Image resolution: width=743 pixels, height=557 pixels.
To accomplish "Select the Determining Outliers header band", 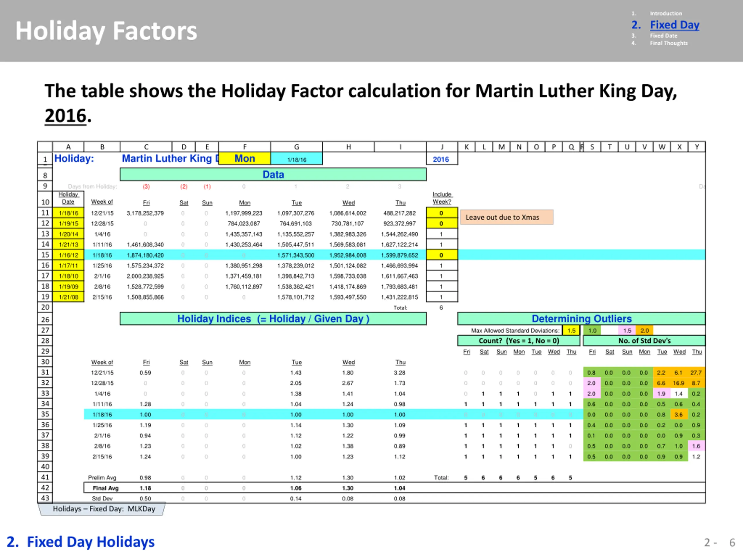I will pyautogui.click(x=581, y=319).
